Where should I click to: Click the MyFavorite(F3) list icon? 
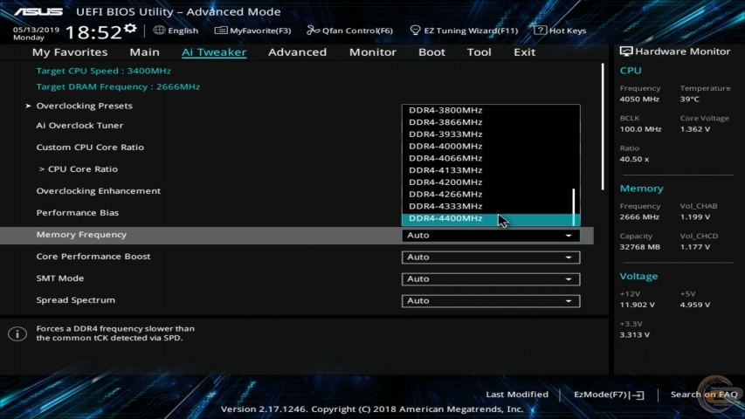tap(220, 31)
